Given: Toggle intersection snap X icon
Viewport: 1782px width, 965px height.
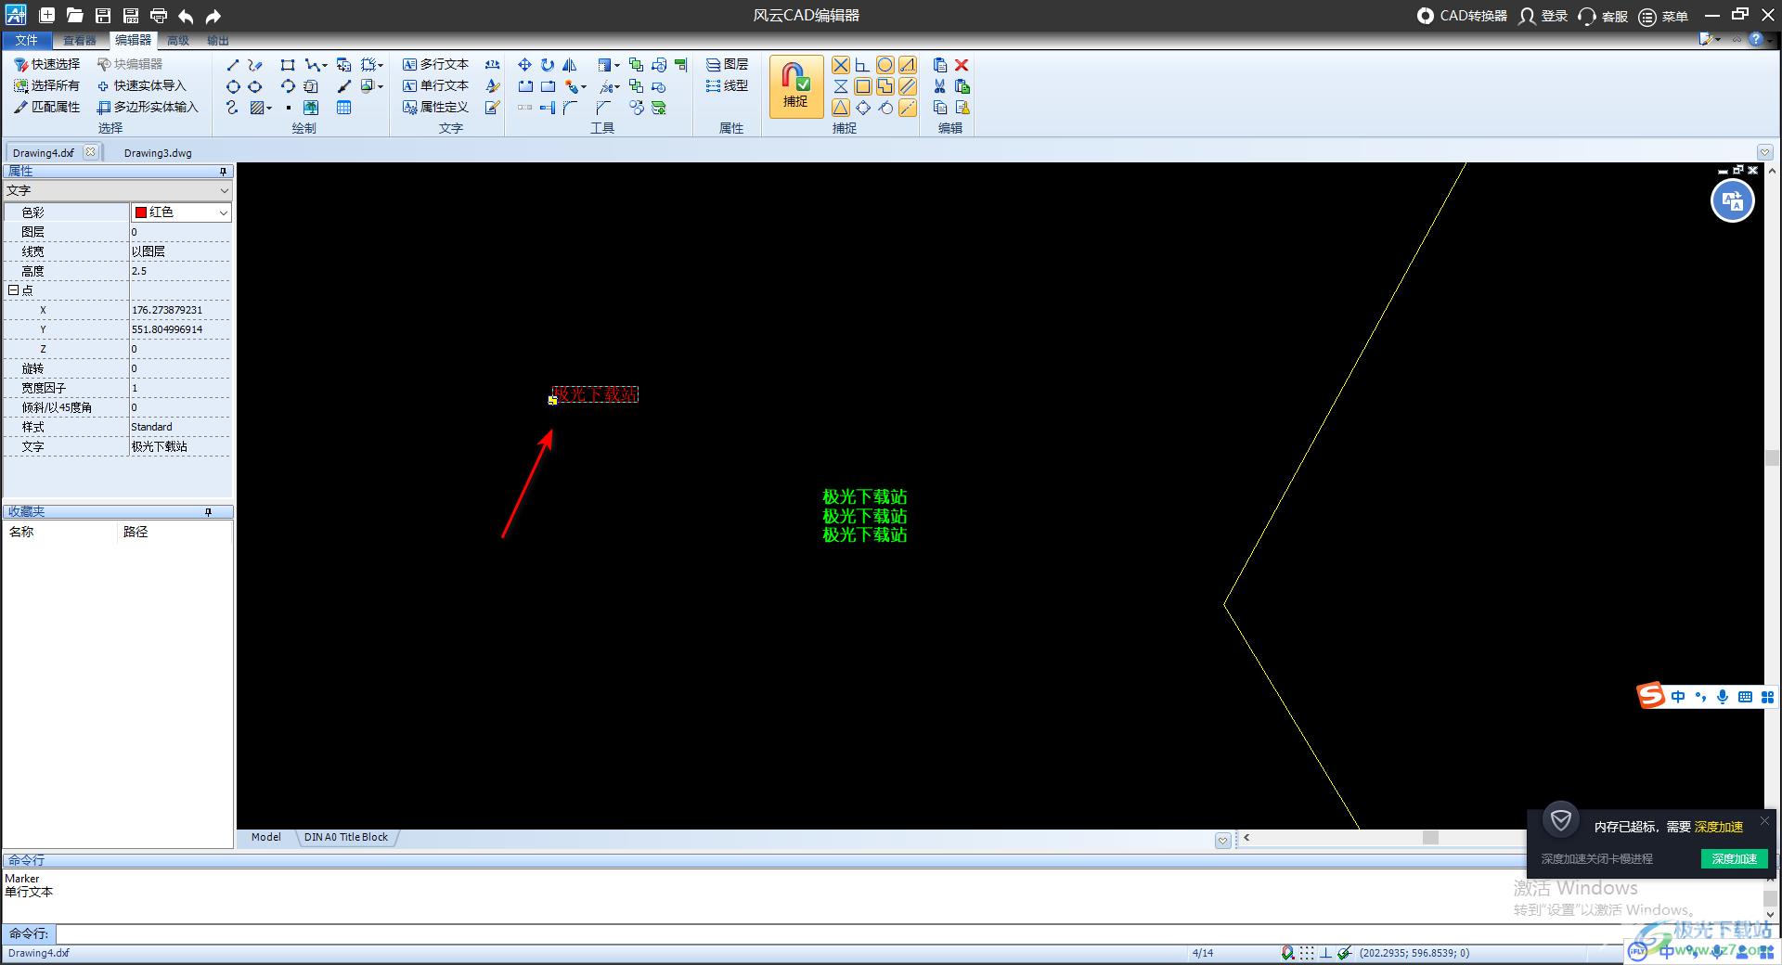Looking at the screenshot, I should click(x=840, y=65).
